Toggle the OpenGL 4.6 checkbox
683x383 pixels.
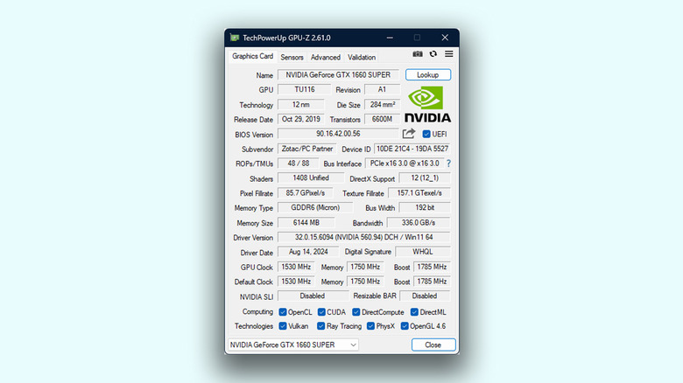pos(405,326)
